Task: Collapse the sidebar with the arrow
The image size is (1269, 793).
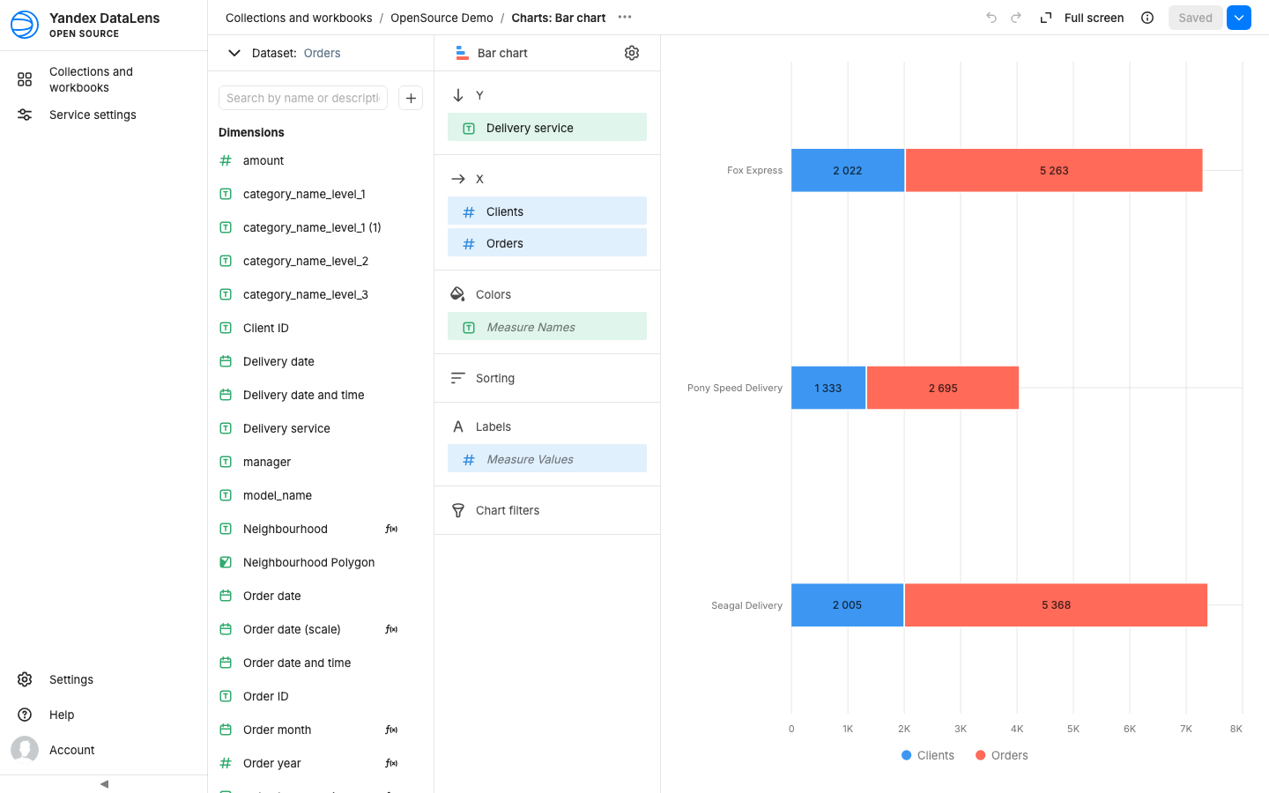Action: point(104,783)
